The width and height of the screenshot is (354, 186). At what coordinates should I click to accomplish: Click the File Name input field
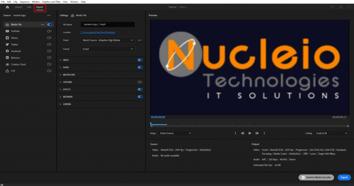(108, 24)
